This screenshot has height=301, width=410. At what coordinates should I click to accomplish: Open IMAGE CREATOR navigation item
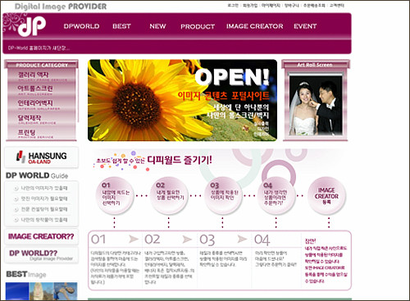[254, 26]
